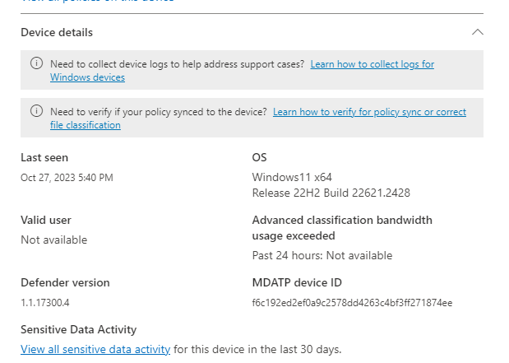509x363 pixels.
Task: Click the Defender version number 1.1.17300.4
Action: (45, 302)
